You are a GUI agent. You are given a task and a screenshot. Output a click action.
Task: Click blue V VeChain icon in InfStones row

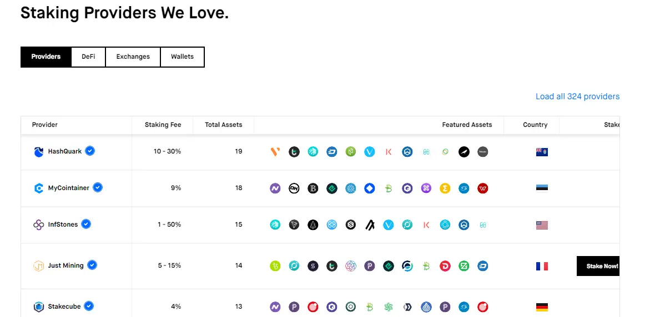[x=389, y=225]
